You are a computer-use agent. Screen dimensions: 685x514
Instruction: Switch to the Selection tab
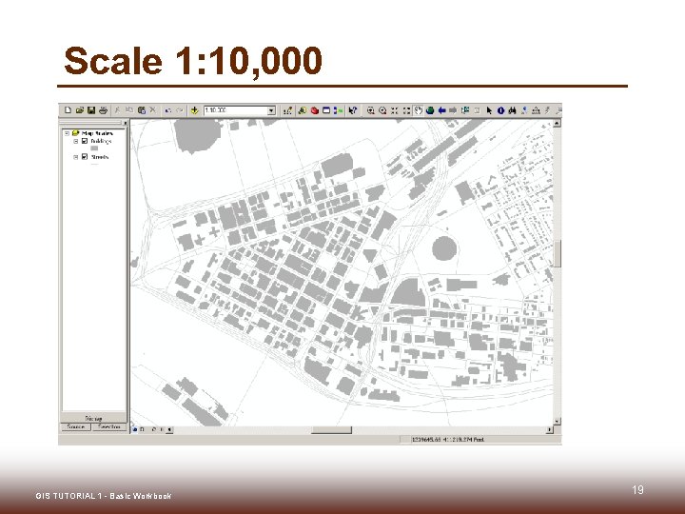click(x=109, y=426)
